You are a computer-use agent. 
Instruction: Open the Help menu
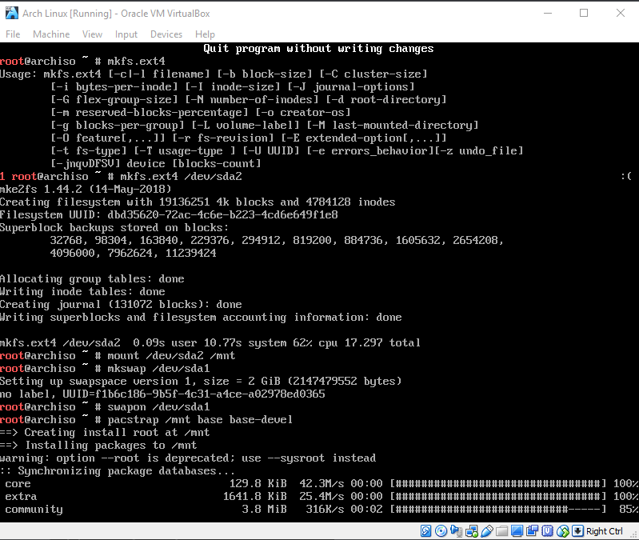click(x=205, y=34)
